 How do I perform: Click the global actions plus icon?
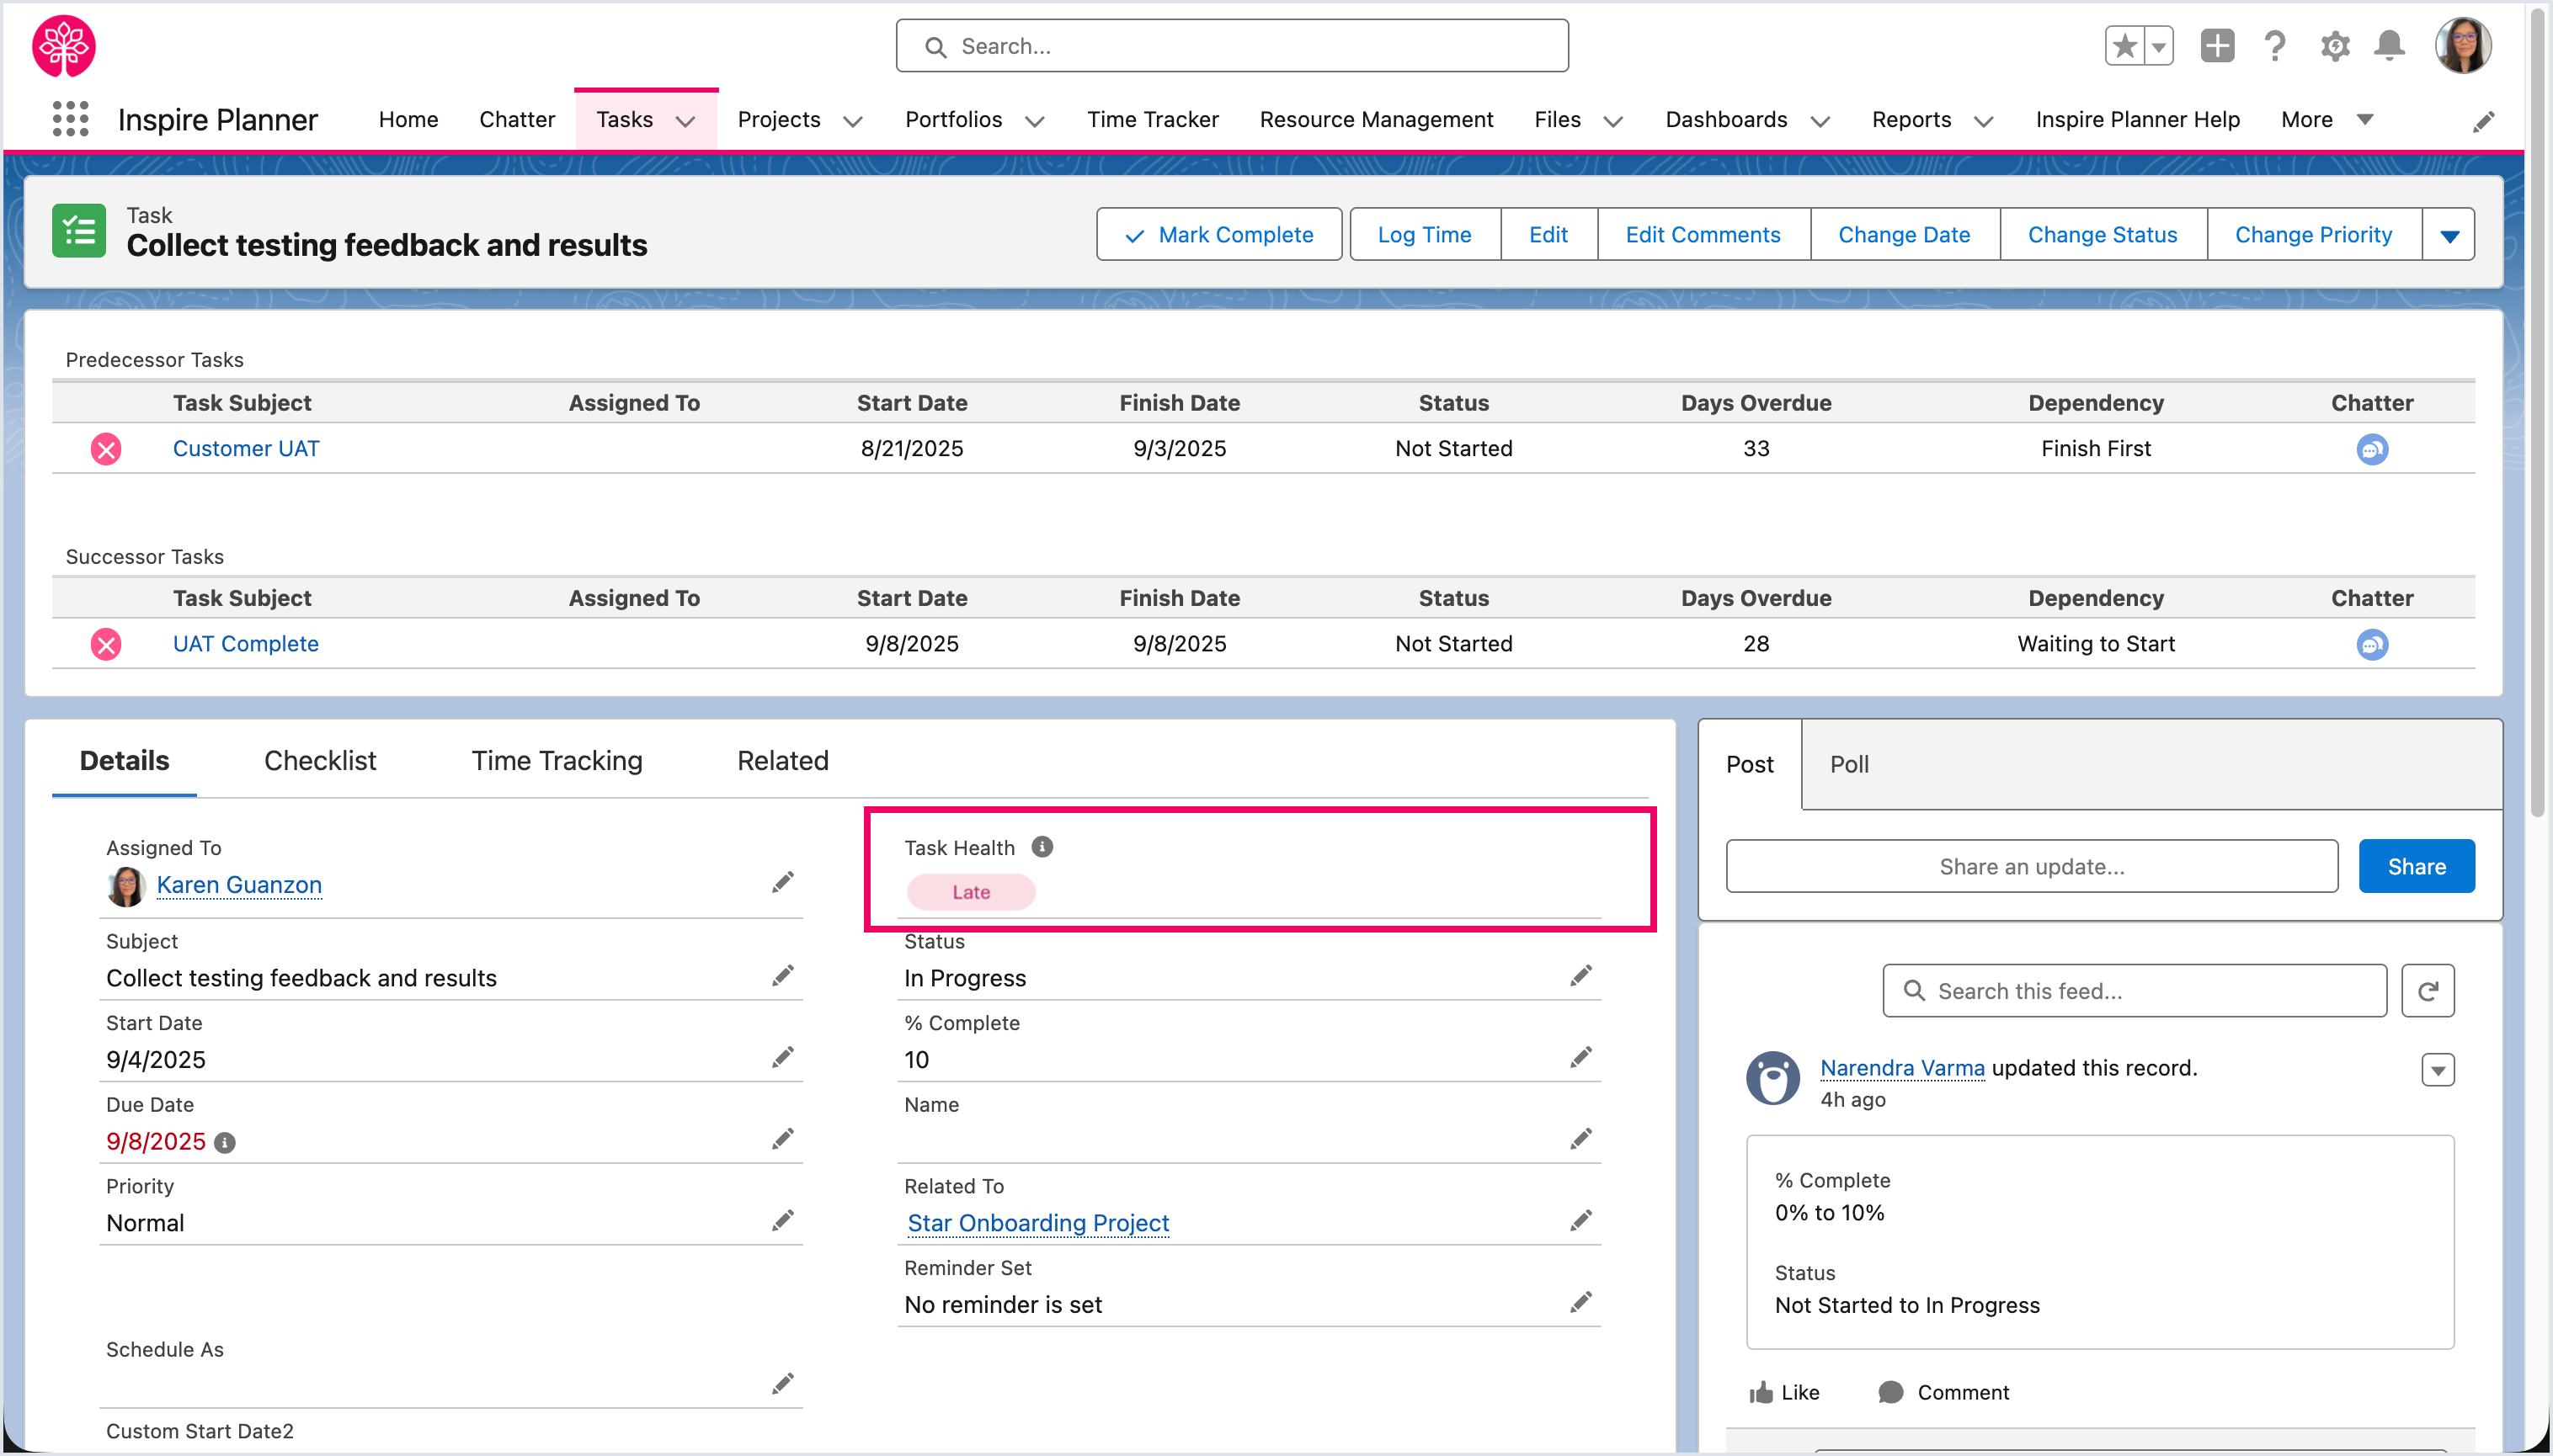pos(2217,46)
